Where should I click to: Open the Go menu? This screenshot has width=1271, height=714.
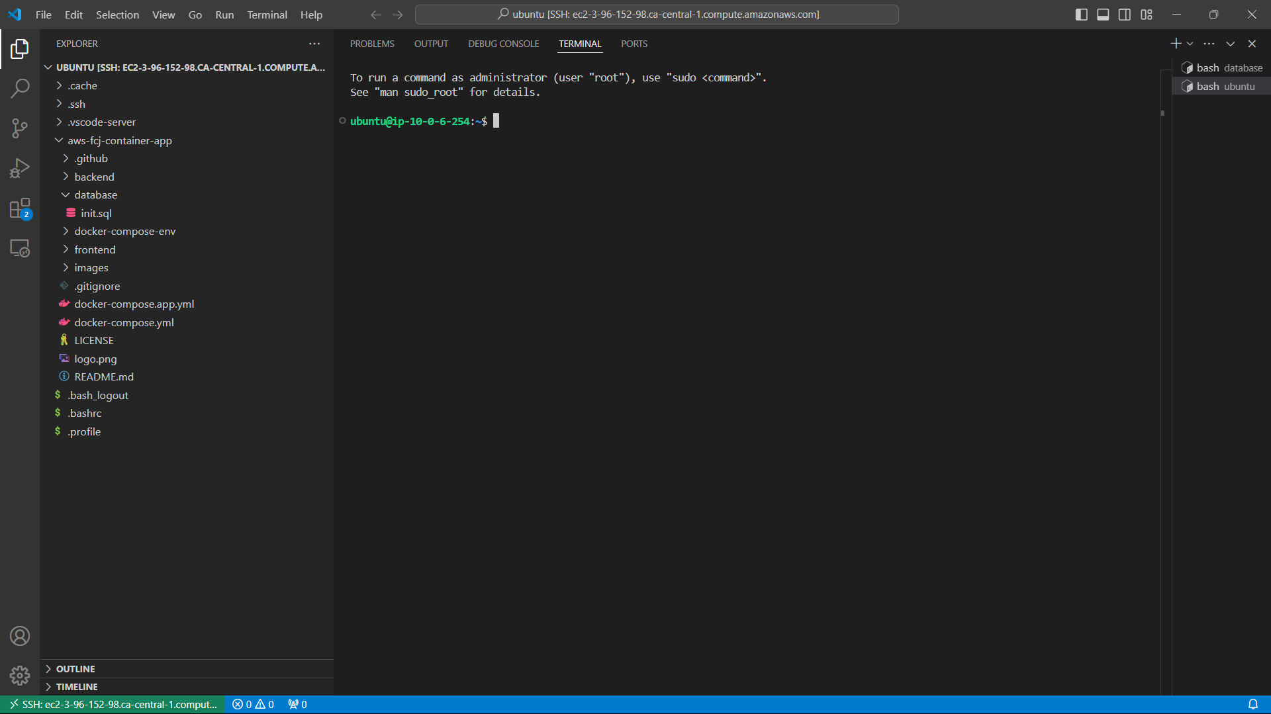click(x=195, y=15)
